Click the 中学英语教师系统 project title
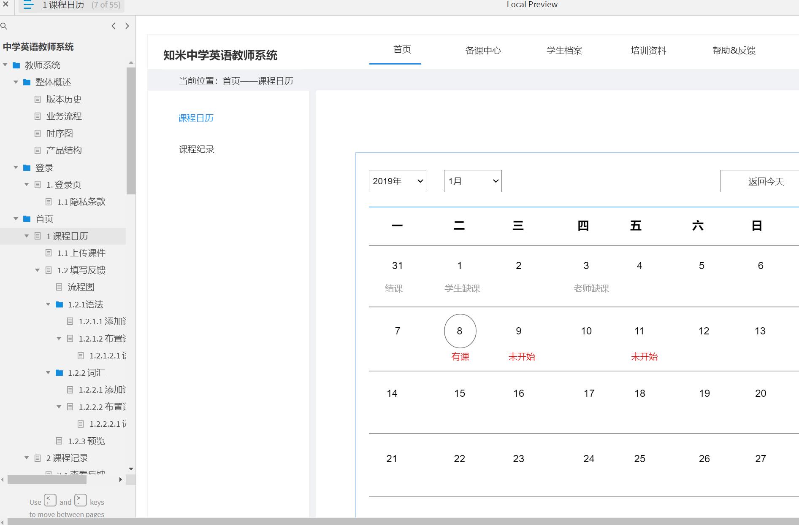Screen dimensions: 799x525 point(38,47)
